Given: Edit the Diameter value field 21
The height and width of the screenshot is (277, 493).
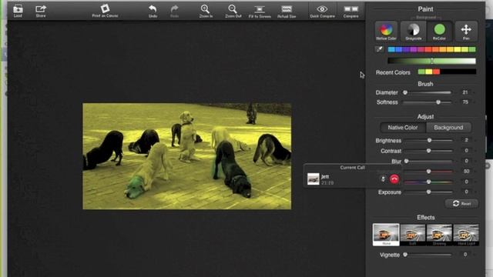Looking at the screenshot, I should tap(465, 92).
